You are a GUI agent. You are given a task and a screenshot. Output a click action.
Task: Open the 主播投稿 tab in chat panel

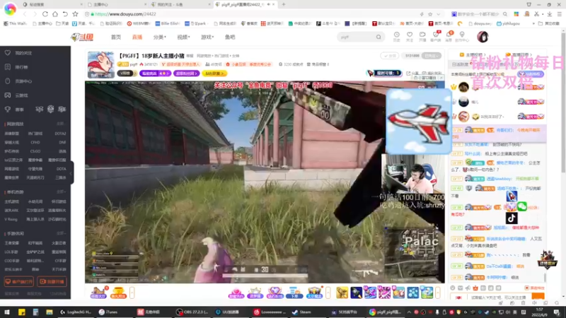click(x=471, y=55)
